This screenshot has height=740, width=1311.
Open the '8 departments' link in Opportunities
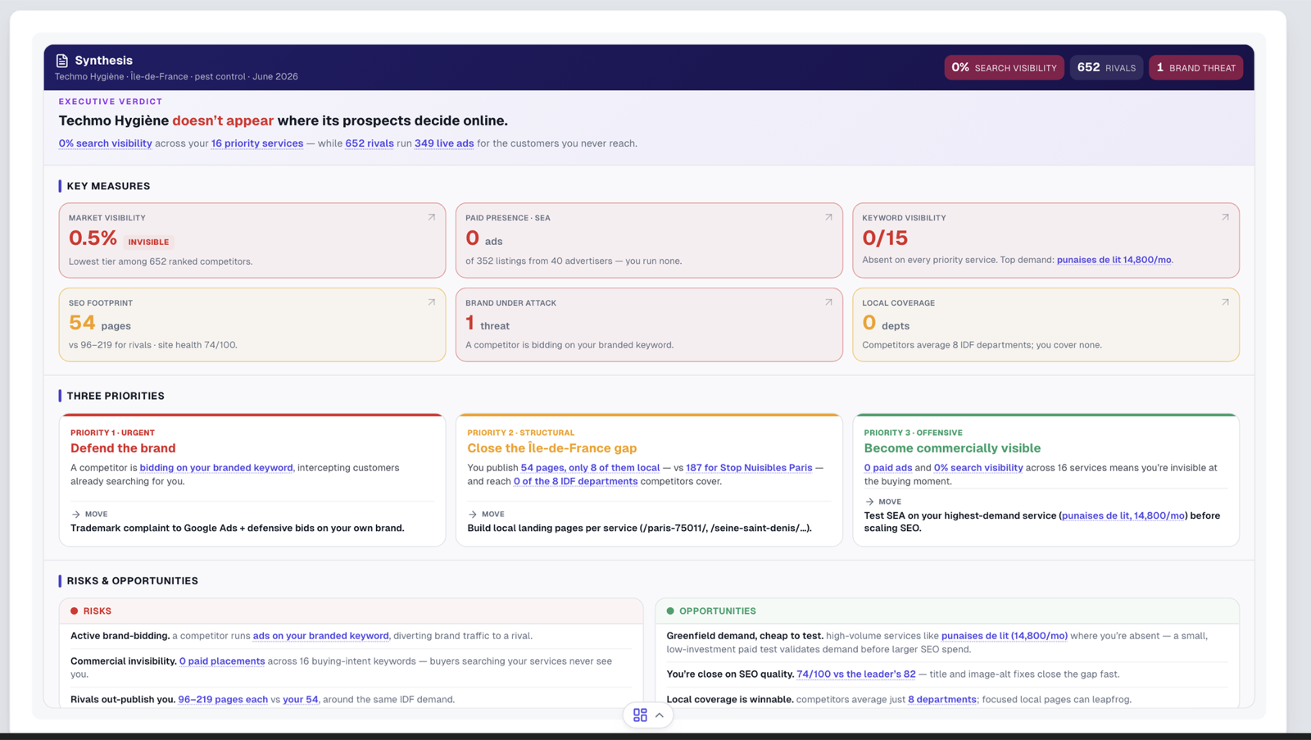(942, 700)
